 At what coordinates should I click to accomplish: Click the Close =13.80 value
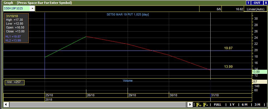(15, 32)
